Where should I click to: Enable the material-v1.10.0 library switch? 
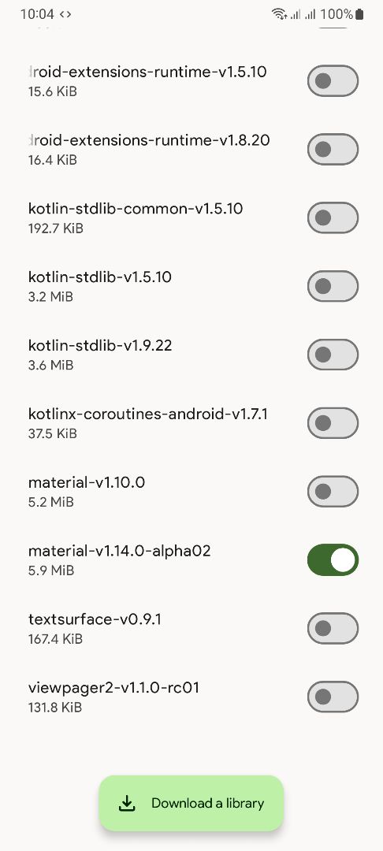coord(333,491)
